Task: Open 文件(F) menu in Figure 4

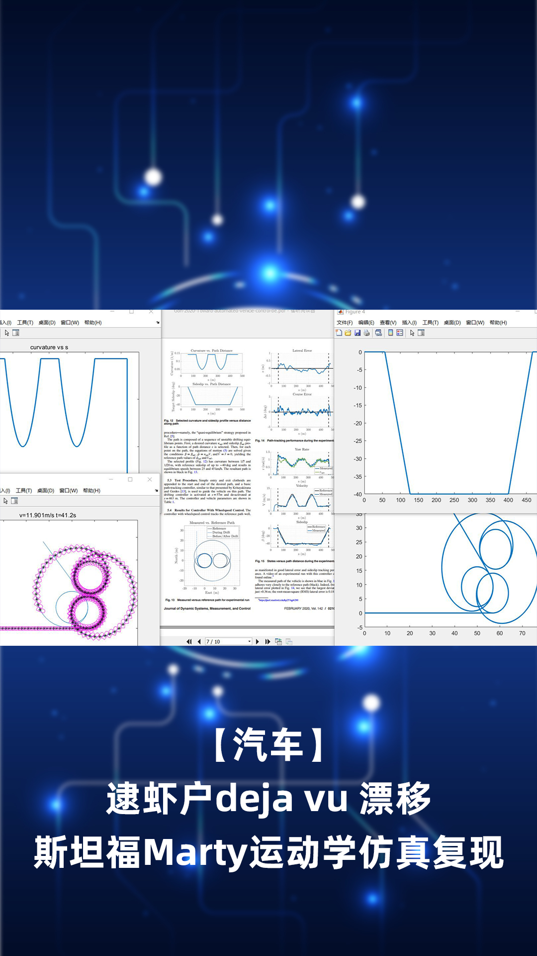Action: (x=345, y=323)
